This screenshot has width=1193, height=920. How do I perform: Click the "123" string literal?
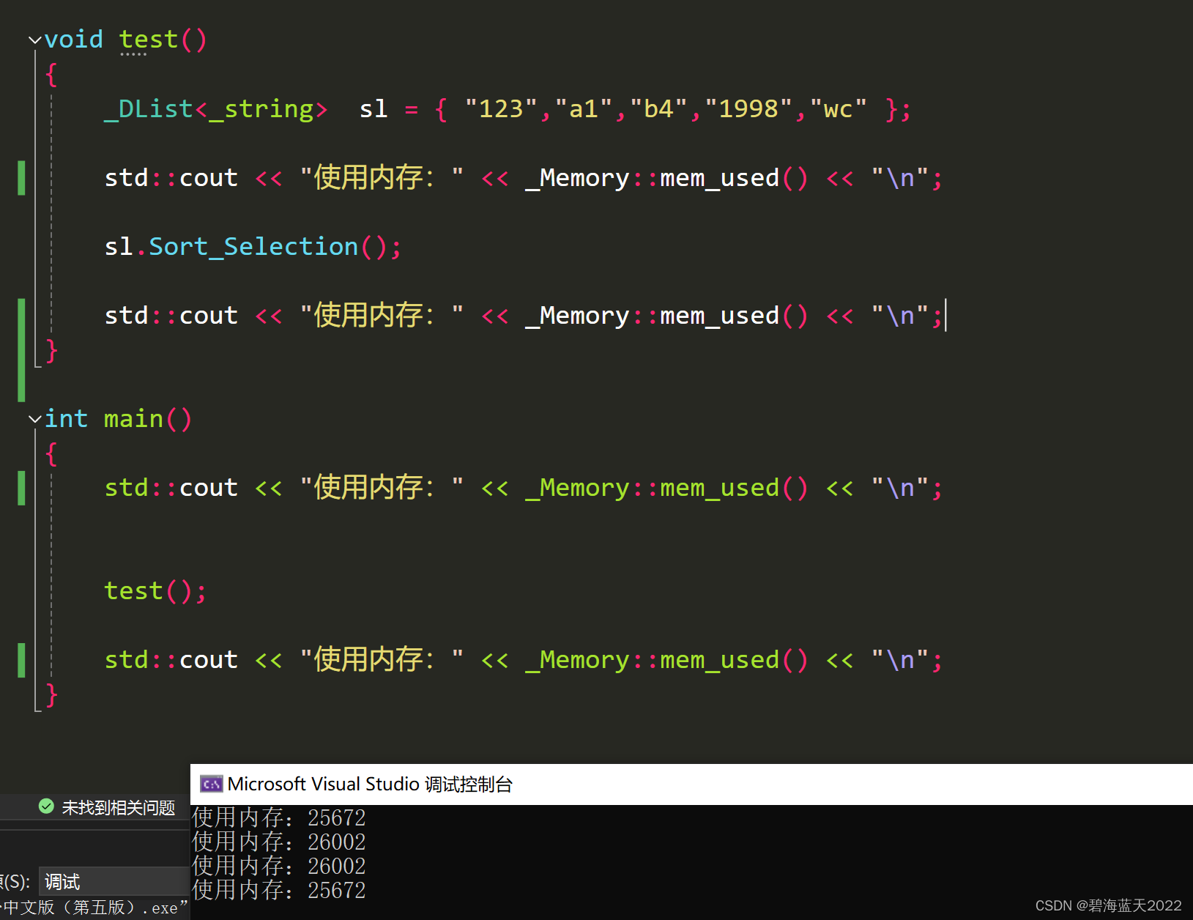(x=502, y=109)
